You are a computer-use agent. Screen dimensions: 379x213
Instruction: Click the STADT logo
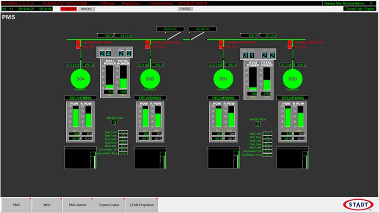359,204
